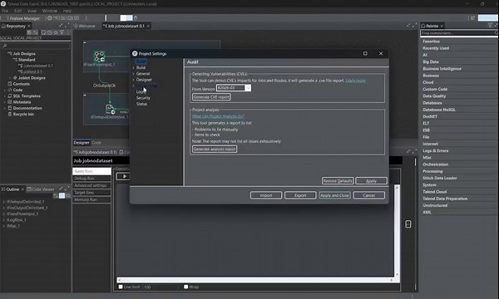Open the What can Project Analysis do link
This screenshot has height=299, width=499.
[218, 116]
